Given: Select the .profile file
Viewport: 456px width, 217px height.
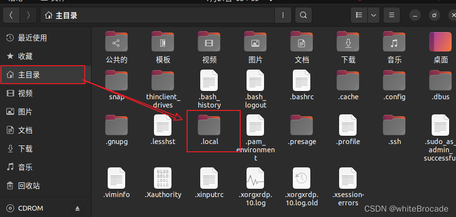Looking at the screenshot, I should click(348, 125).
